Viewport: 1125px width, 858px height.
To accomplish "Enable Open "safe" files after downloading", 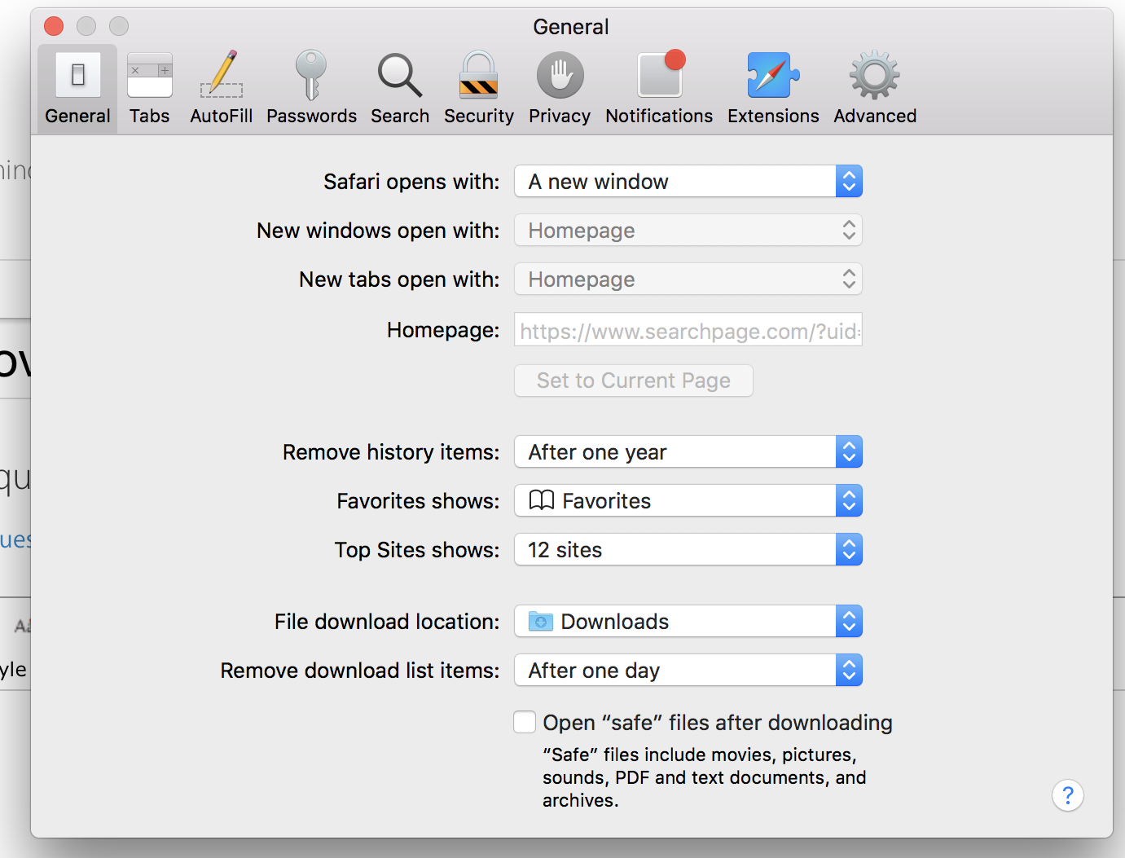I will tap(525, 722).
